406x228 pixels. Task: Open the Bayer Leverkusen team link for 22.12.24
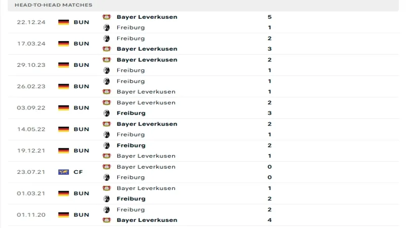[147, 17]
